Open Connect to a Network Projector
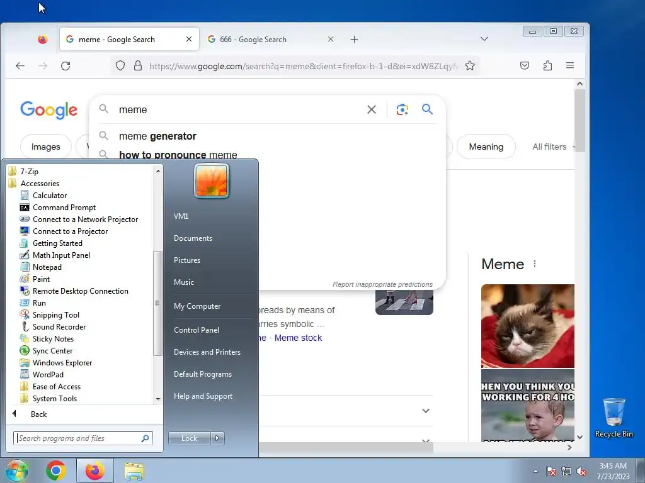This screenshot has height=483, width=645. coord(85,219)
